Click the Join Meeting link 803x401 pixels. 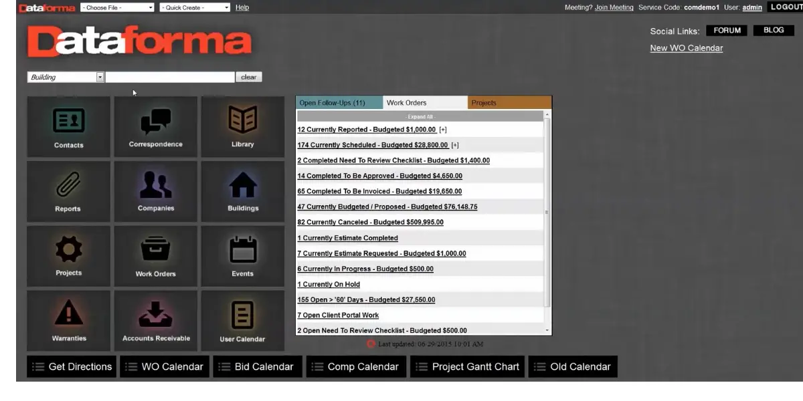614,7
